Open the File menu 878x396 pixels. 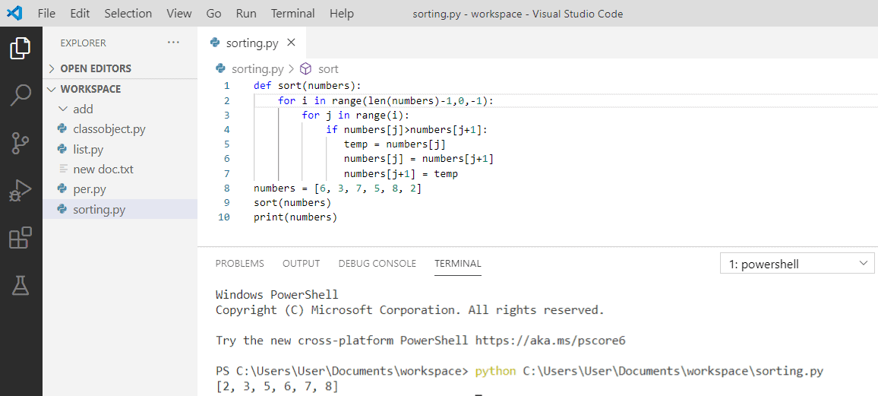(46, 14)
